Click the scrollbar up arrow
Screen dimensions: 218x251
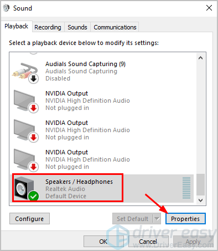(x=200, y=58)
